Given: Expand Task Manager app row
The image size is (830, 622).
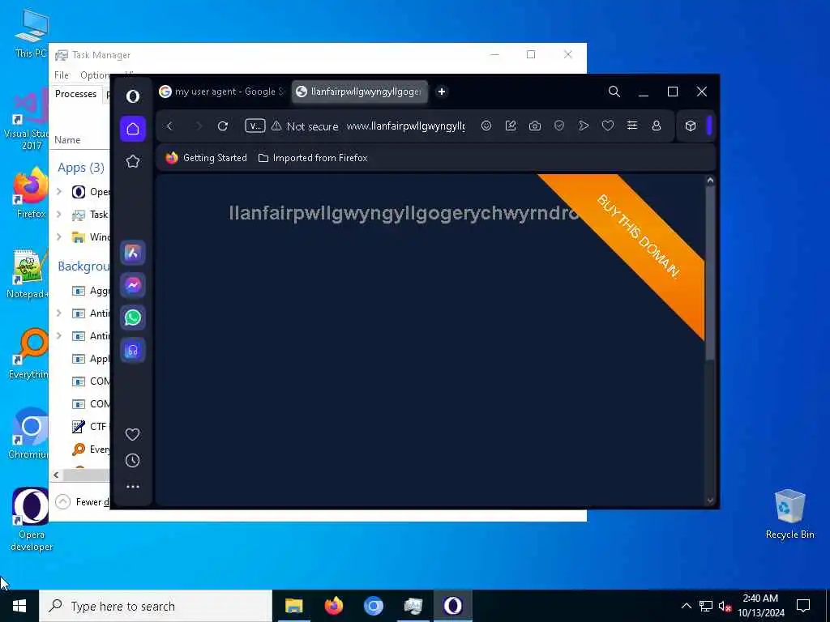Looking at the screenshot, I should pyautogui.click(x=59, y=214).
